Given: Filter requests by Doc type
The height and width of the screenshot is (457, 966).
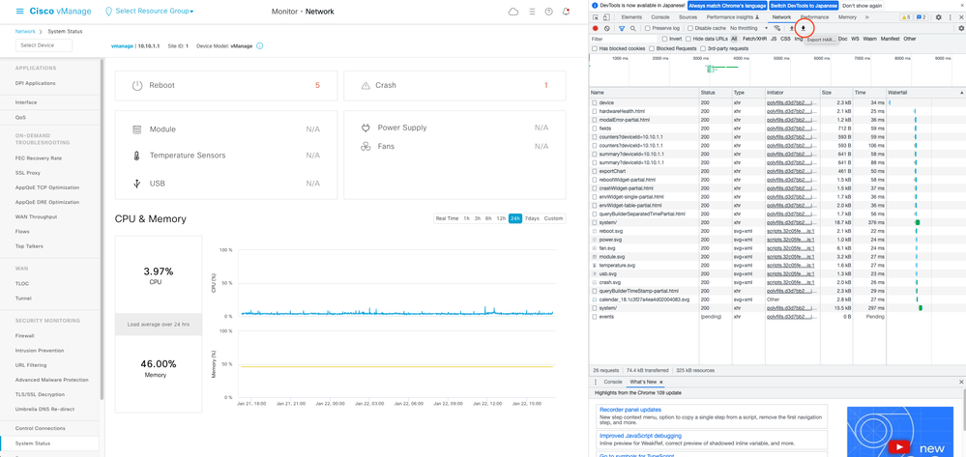Looking at the screenshot, I should tap(843, 39).
